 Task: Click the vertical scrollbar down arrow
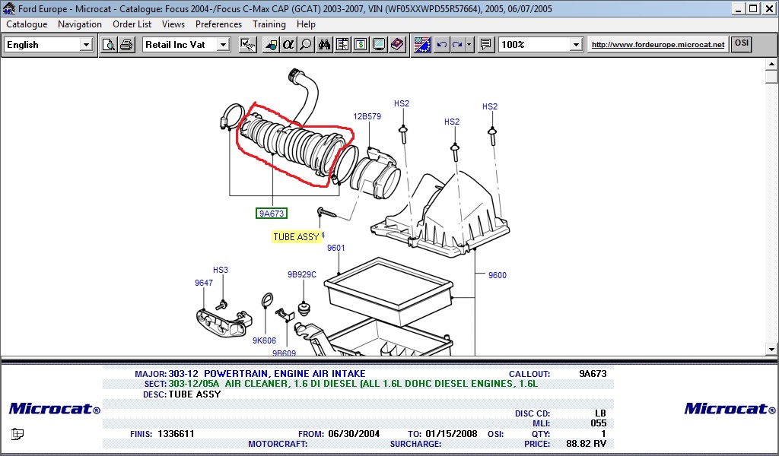pyautogui.click(x=771, y=349)
